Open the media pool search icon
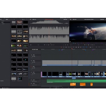Viewport: 106px width, 106px height. [26, 20]
